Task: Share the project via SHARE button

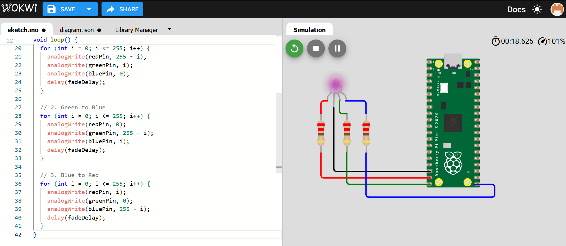Action: (122, 9)
